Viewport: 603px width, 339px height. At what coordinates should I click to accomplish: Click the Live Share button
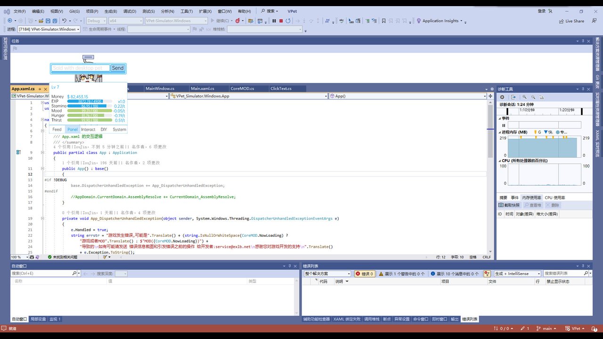click(571, 21)
